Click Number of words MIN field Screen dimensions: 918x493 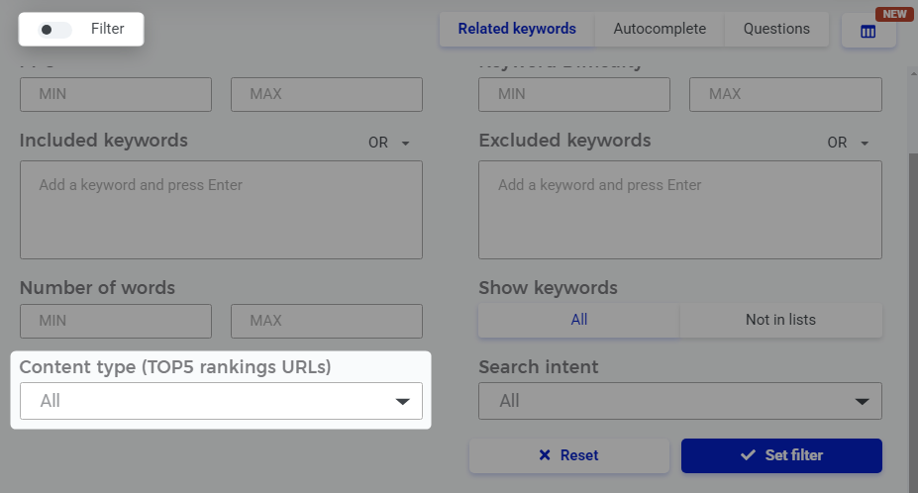116,321
